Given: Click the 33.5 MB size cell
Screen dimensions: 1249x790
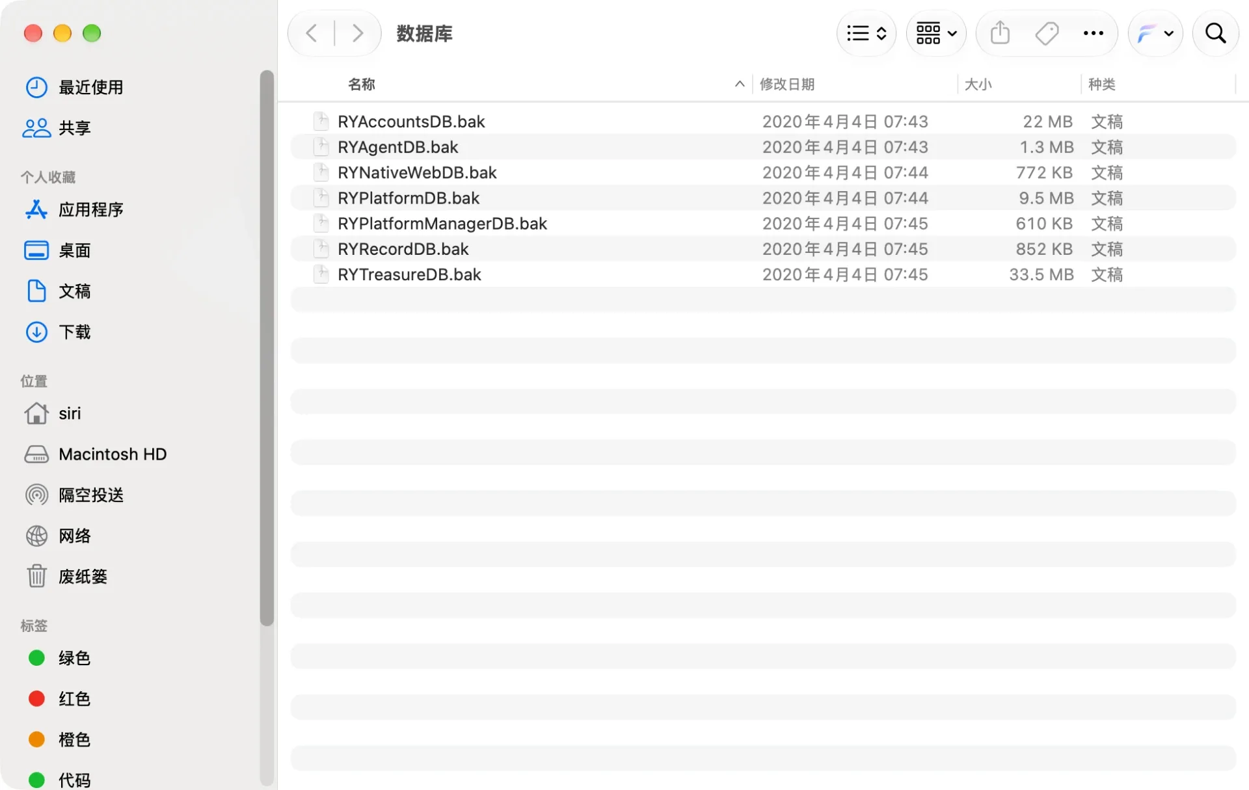Looking at the screenshot, I should (1041, 274).
